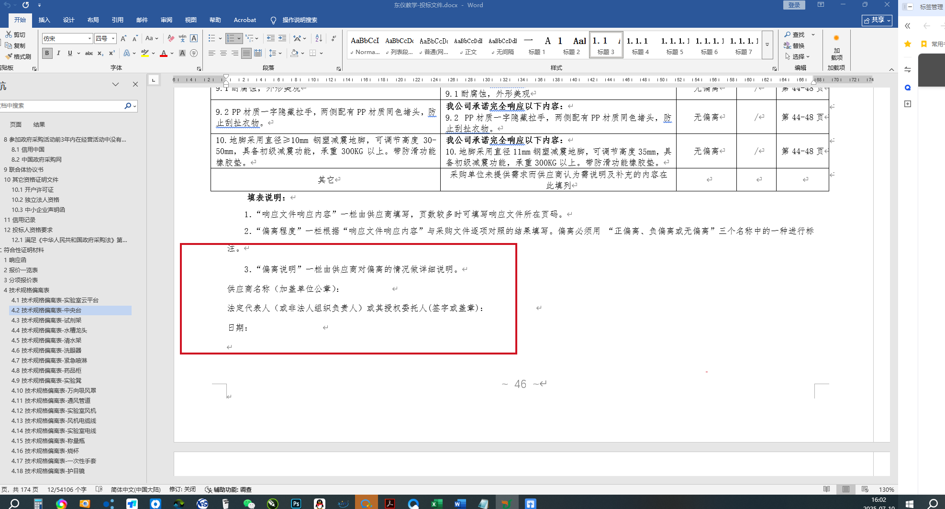Insert enclosed character (circled 字)

(x=194, y=53)
